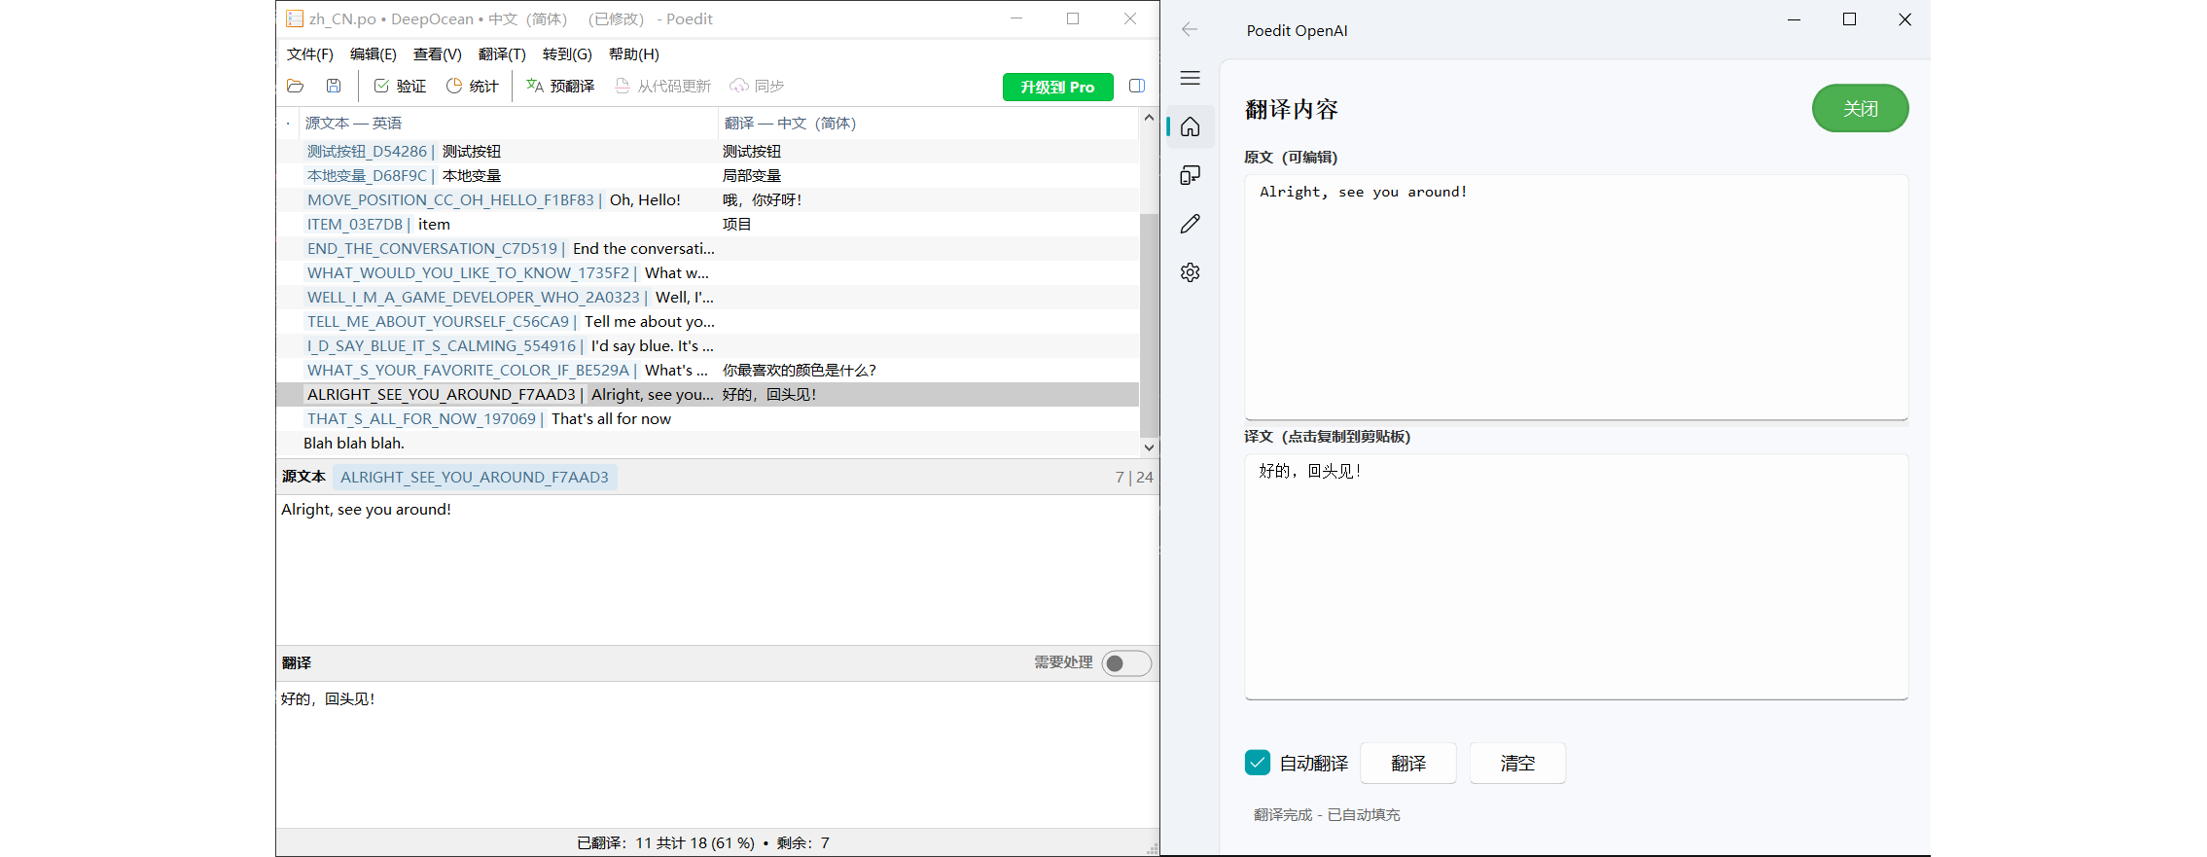Open the 编辑(E) menu
This screenshot has height=857, width=2207.
(x=374, y=54)
